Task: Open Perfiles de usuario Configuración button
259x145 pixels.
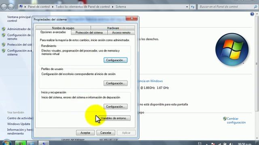Action: 115,83
